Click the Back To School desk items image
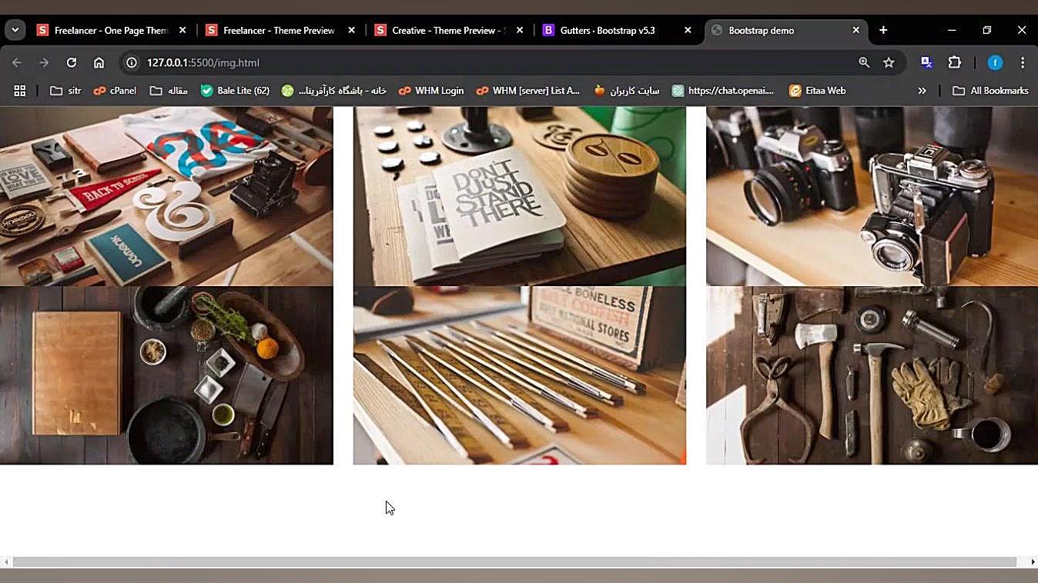This screenshot has height=583, width=1038. pyautogui.click(x=166, y=197)
